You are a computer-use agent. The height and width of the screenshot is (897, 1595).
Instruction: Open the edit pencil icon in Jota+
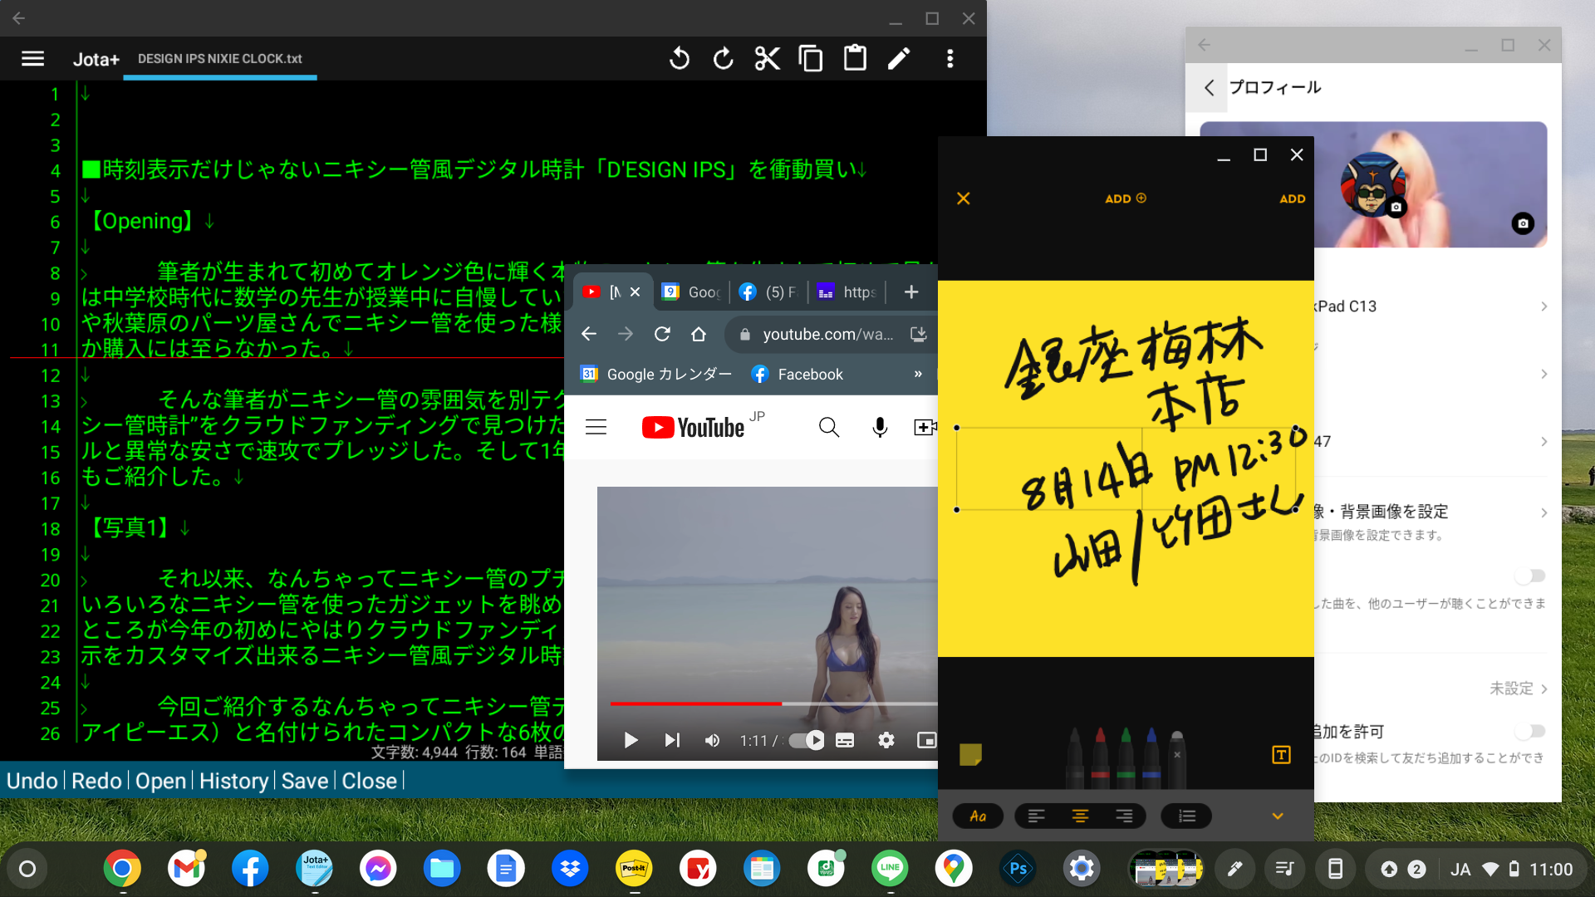[900, 58]
